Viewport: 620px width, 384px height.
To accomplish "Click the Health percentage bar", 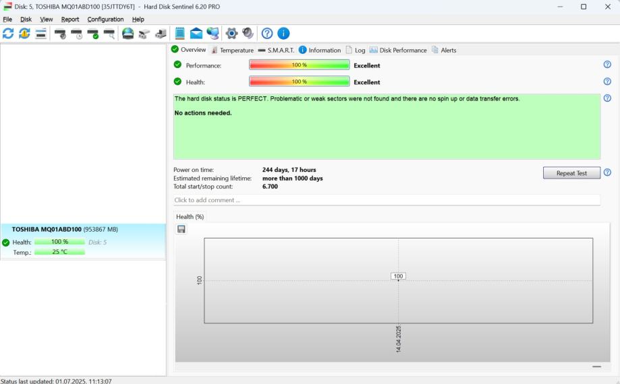I will click(299, 82).
